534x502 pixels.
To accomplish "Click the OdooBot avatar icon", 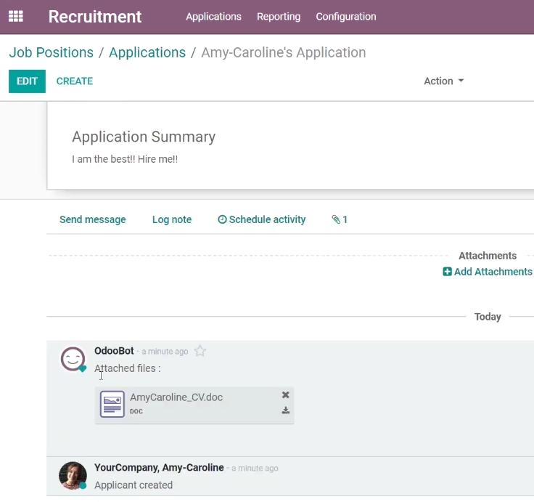I will click(x=73, y=359).
